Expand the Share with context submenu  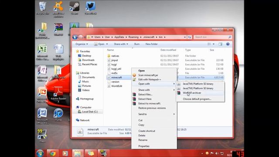154,90
